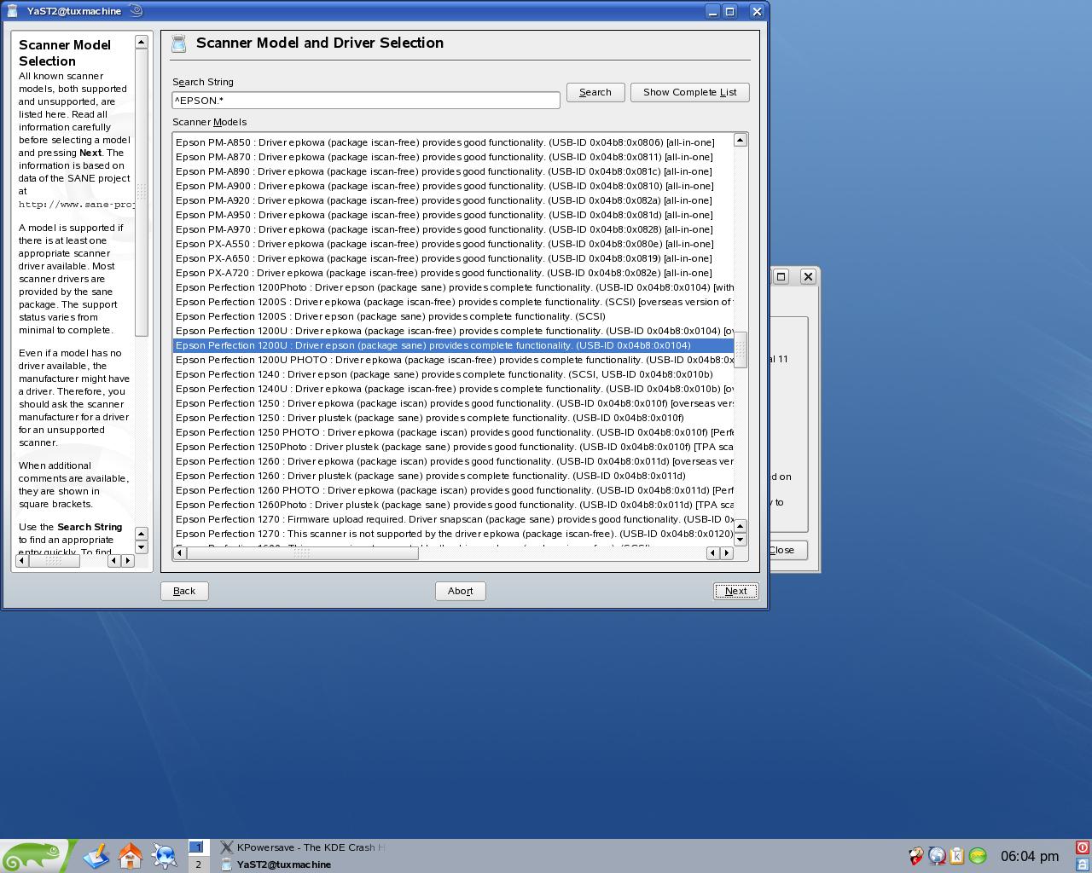The image size is (1092, 873).
Task: Open the home folder house icon
Action: [131, 856]
